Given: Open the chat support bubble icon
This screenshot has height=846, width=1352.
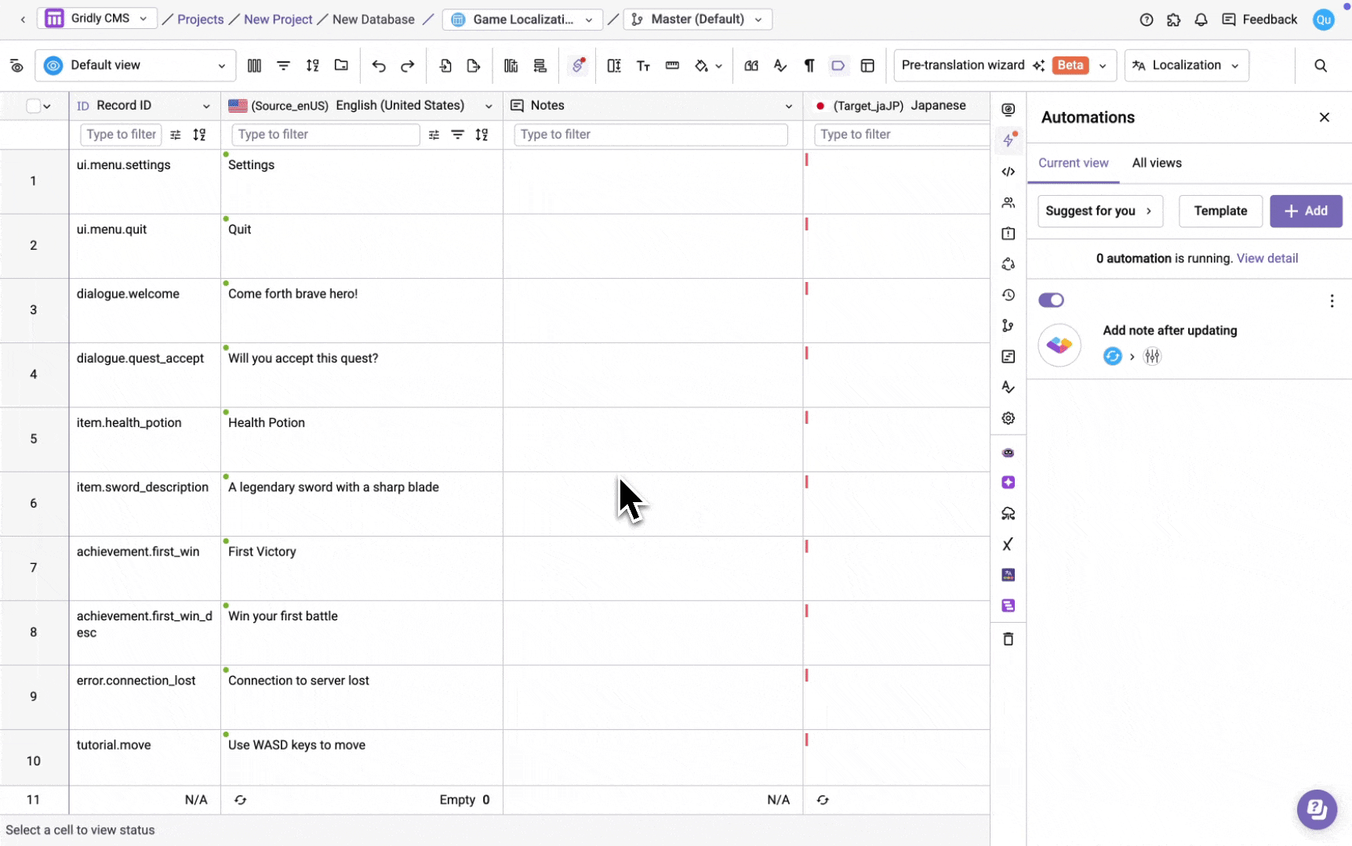Looking at the screenshot, I should tap(1317, 809).
